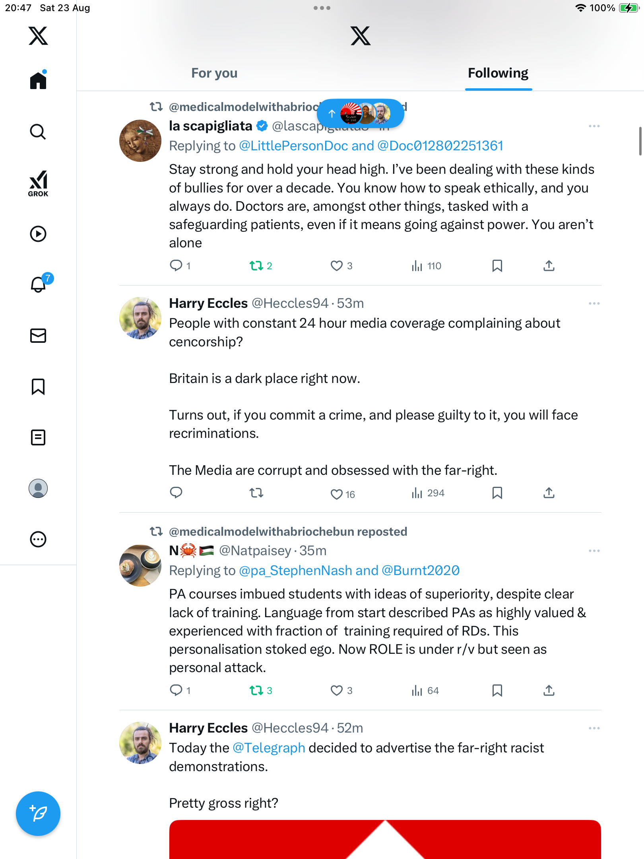Open the Search page in sidebar
644x859 pixels.
pos(38,132)
